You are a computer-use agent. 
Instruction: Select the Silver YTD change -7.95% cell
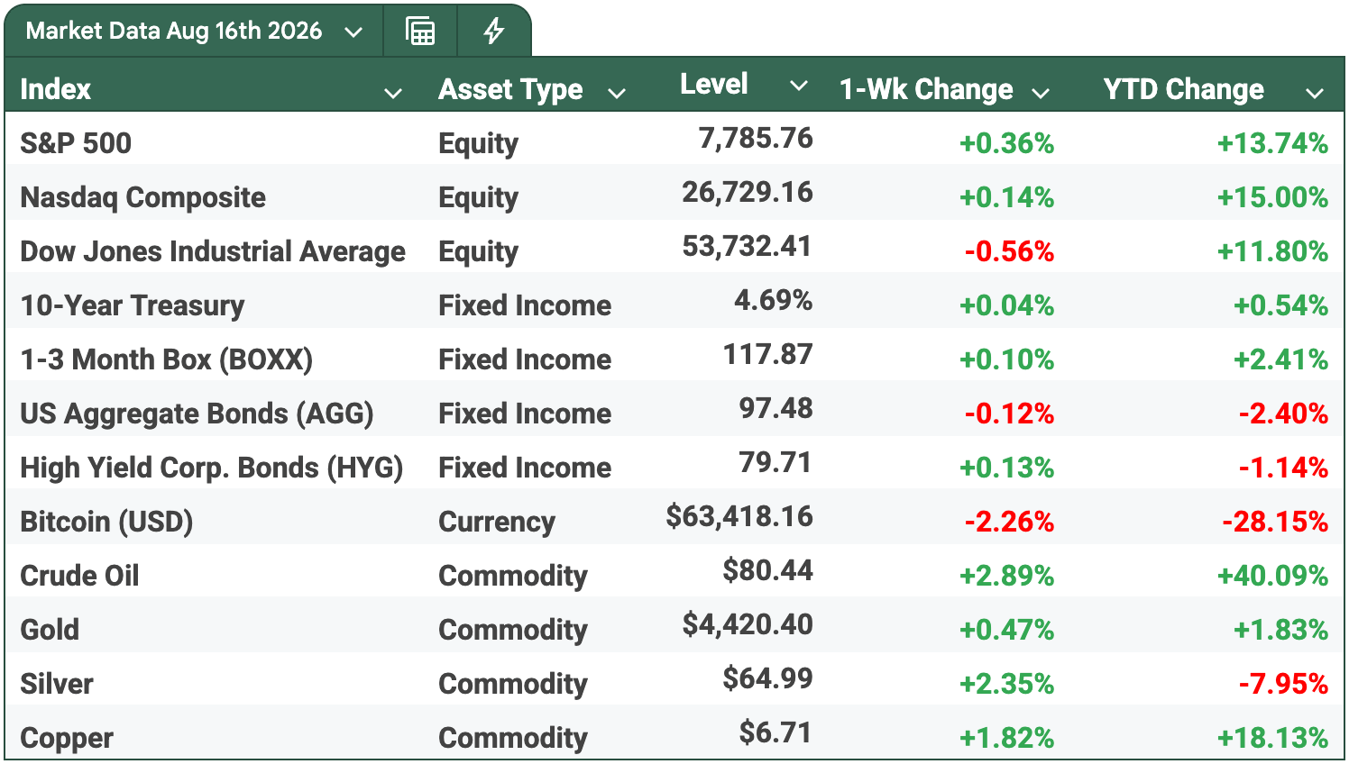click(x=1283, y=684)
